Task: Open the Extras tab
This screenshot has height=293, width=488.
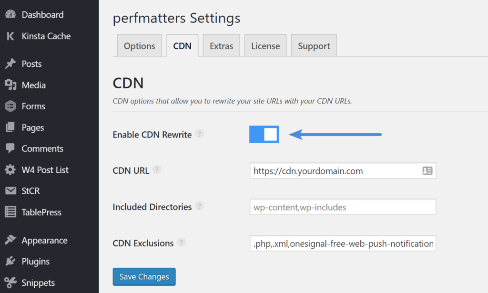Action: [x=221, y=45]
